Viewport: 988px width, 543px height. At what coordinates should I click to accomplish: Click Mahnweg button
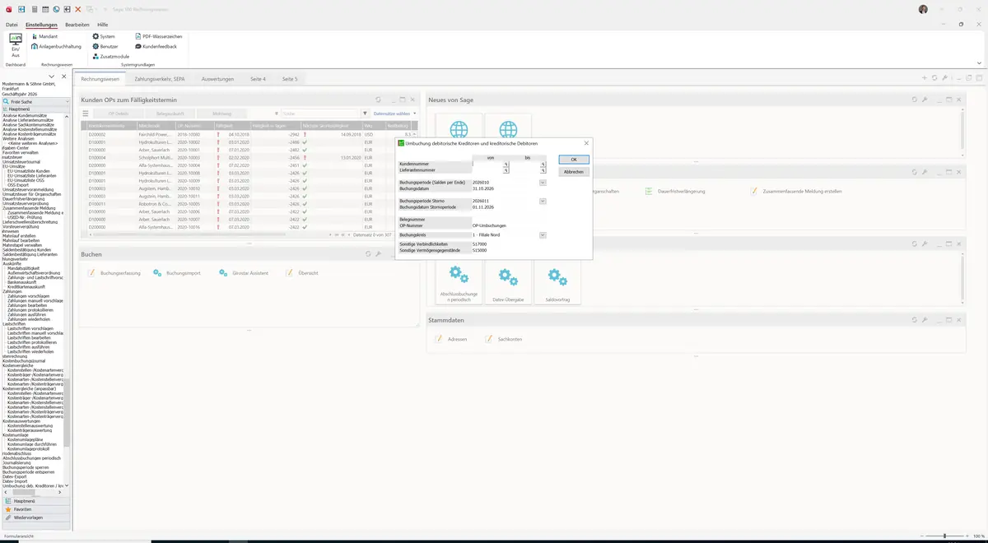click(221, 114)
